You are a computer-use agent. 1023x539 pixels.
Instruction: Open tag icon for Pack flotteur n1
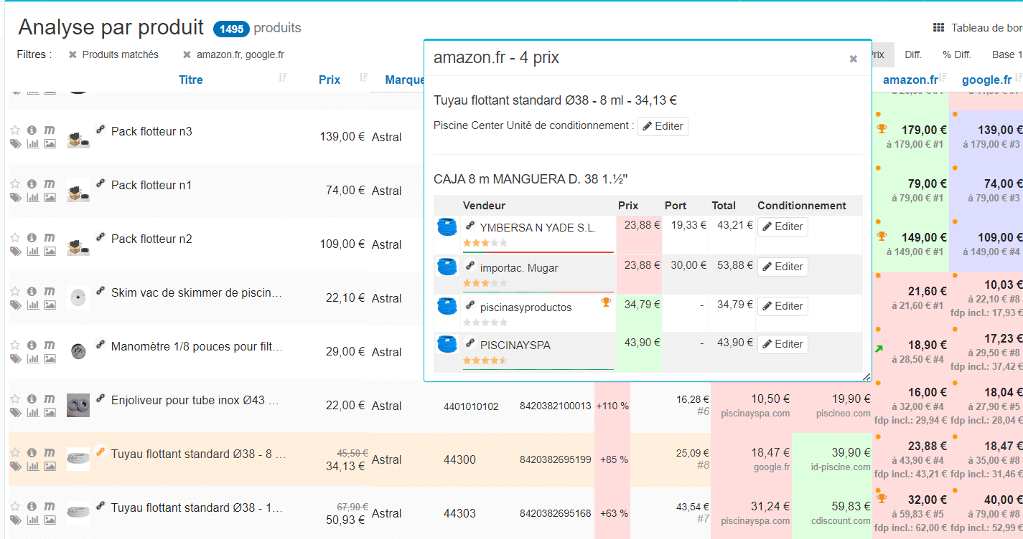(15, 197)
